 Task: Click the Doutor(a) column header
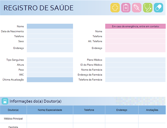coord(13,110)
